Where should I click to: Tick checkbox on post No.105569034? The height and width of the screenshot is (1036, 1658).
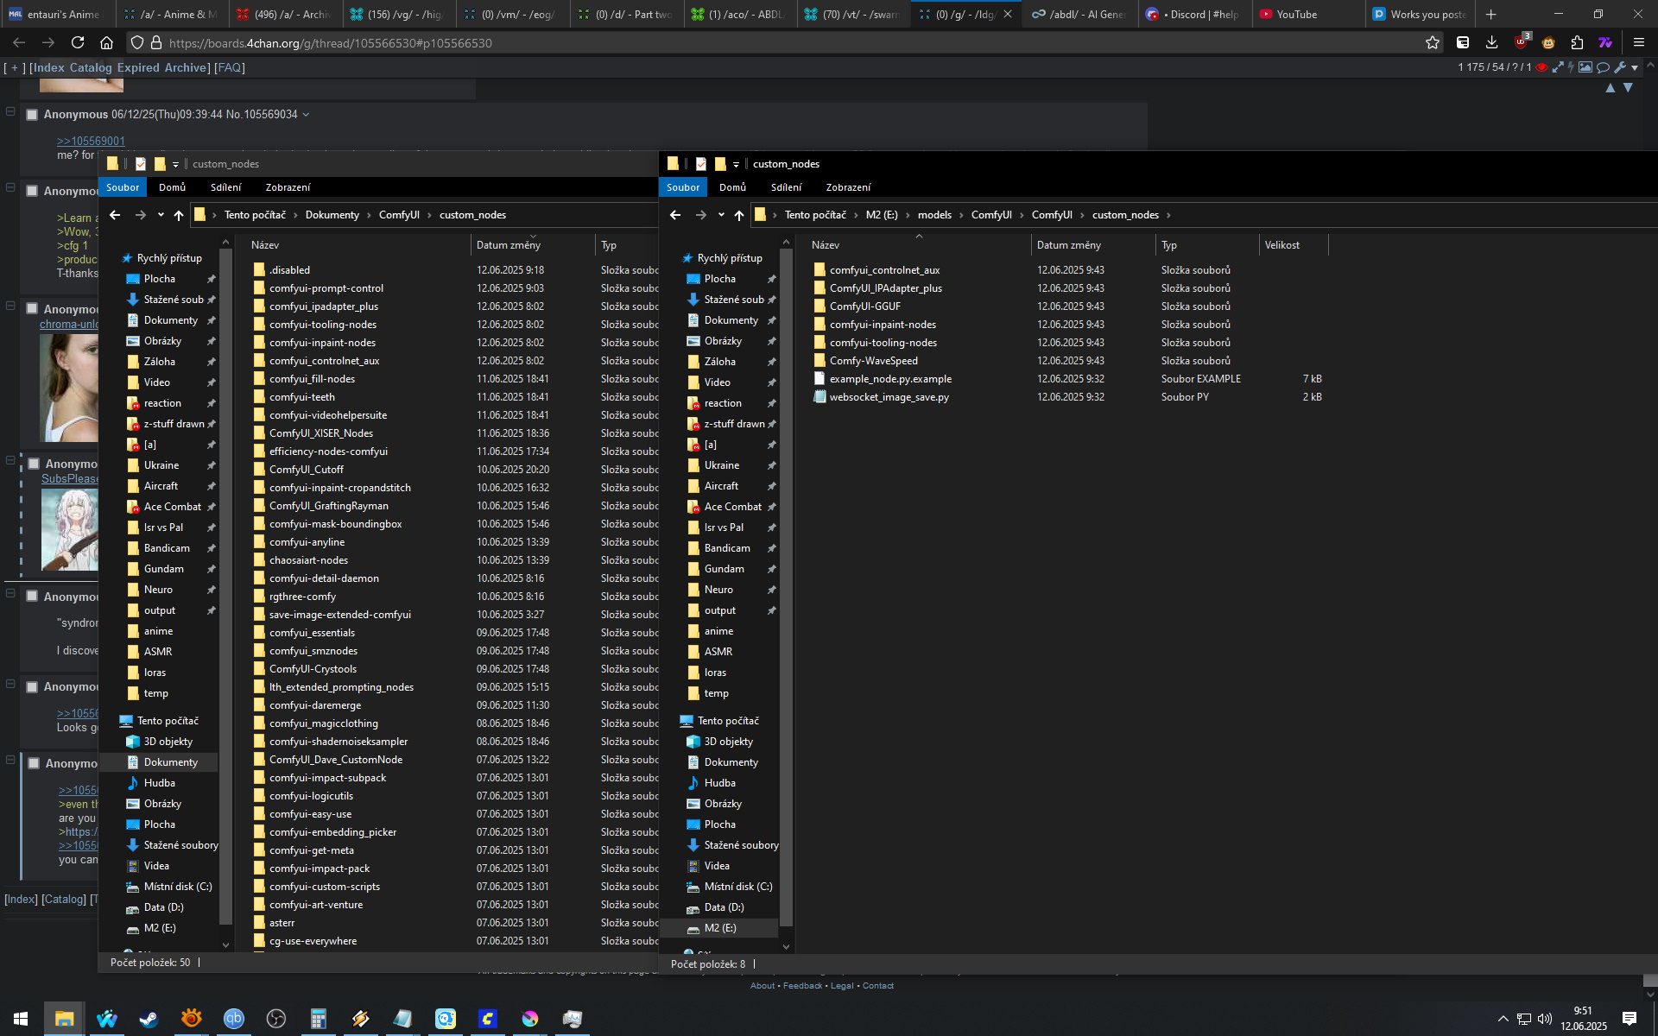pyautogui.click(x=32, y=115)
